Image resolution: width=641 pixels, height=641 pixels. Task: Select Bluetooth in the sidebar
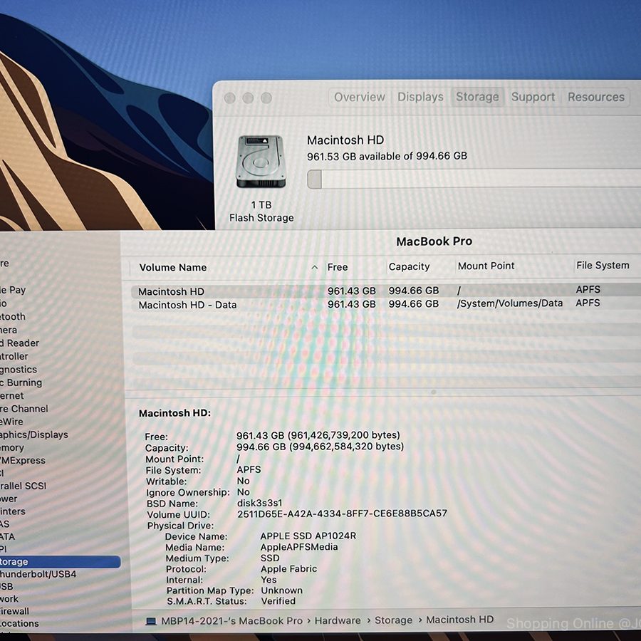pyautogui.click(x=13, y=317)
